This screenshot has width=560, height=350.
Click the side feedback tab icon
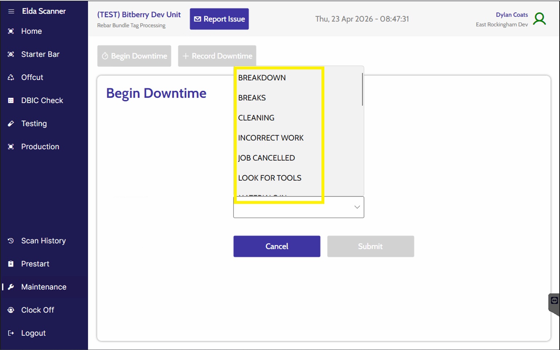[x=554, y=301]
